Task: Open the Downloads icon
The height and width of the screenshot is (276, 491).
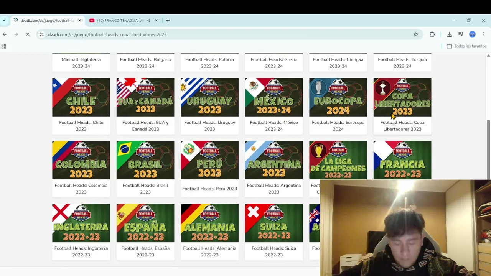Action: click(449, 34)
